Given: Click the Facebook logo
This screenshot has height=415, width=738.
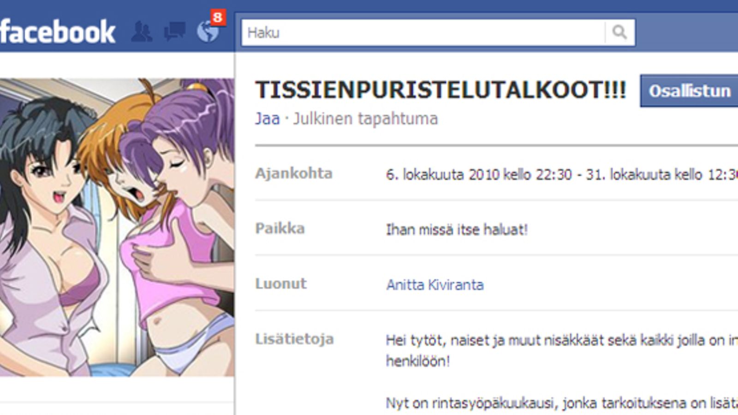Looking at the screenshot, I should (x=57, y=32).
